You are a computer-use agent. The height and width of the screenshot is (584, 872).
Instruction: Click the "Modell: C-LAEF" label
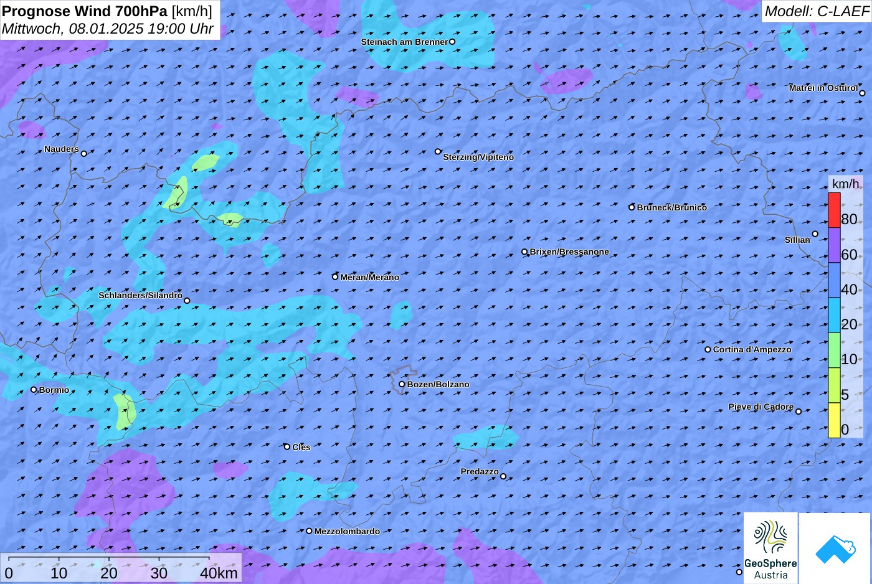[x=817, y=11]
